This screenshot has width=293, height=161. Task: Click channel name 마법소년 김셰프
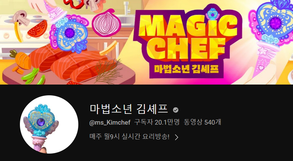click(129, 109)
